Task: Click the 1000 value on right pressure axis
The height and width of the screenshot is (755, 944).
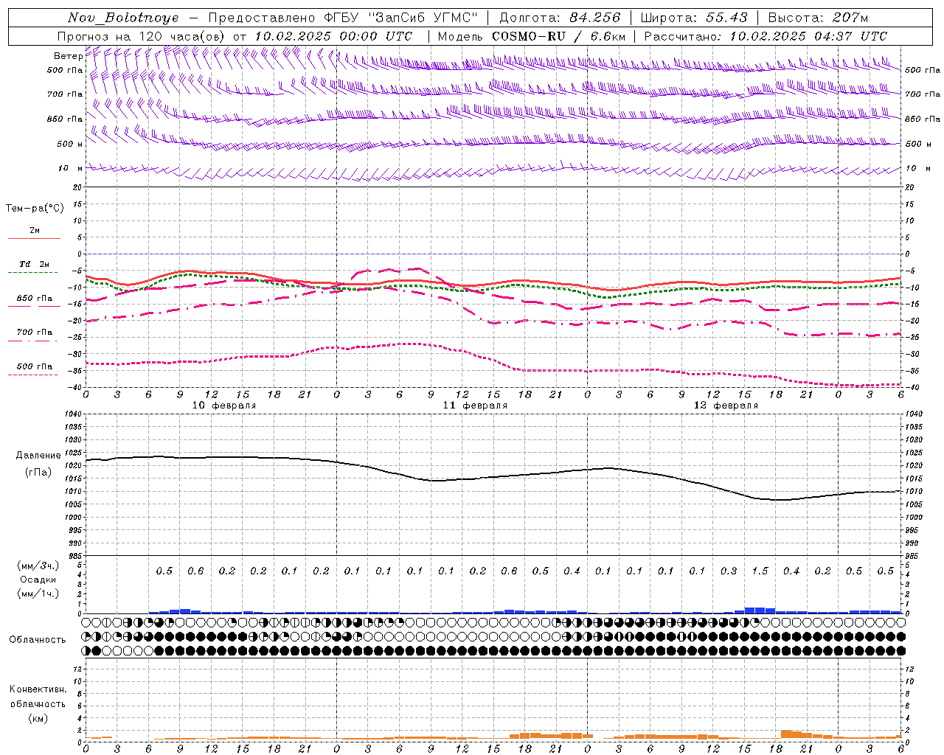Action: [914, 518]
